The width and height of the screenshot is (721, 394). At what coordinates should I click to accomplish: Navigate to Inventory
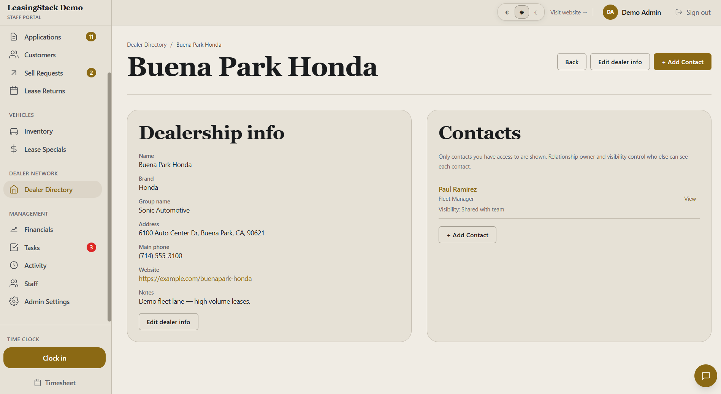(x=53, y=131)
